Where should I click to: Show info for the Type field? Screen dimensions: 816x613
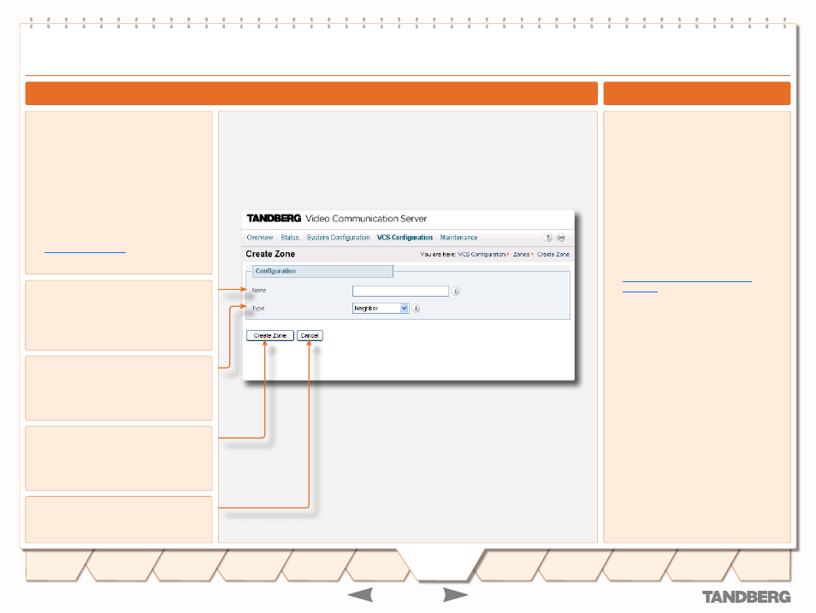coord(416,308)
